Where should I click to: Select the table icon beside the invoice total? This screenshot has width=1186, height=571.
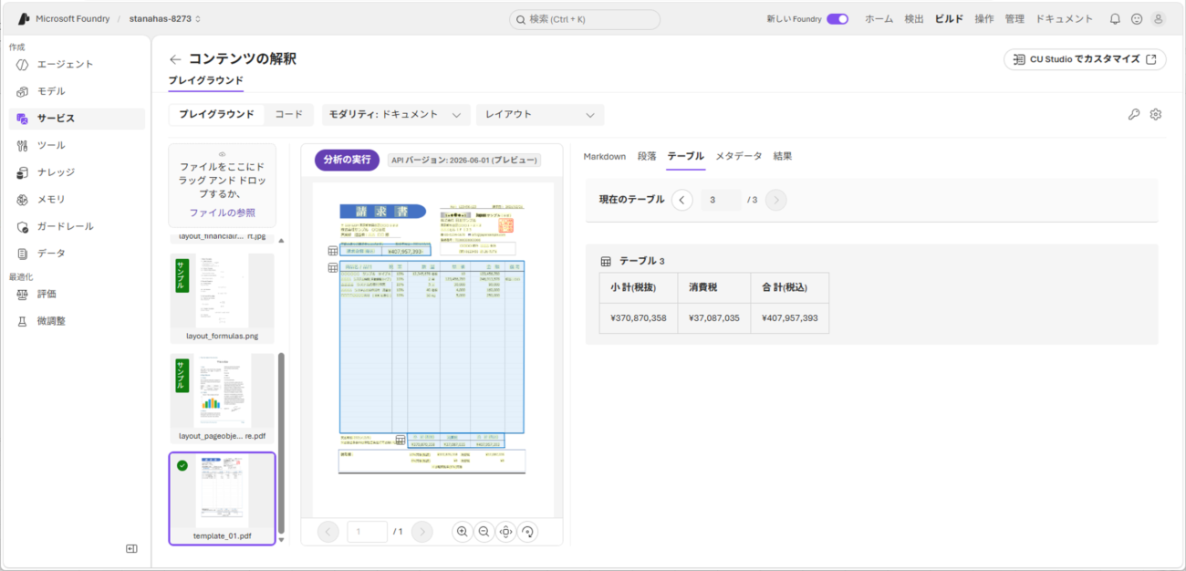tap(333, 251)
